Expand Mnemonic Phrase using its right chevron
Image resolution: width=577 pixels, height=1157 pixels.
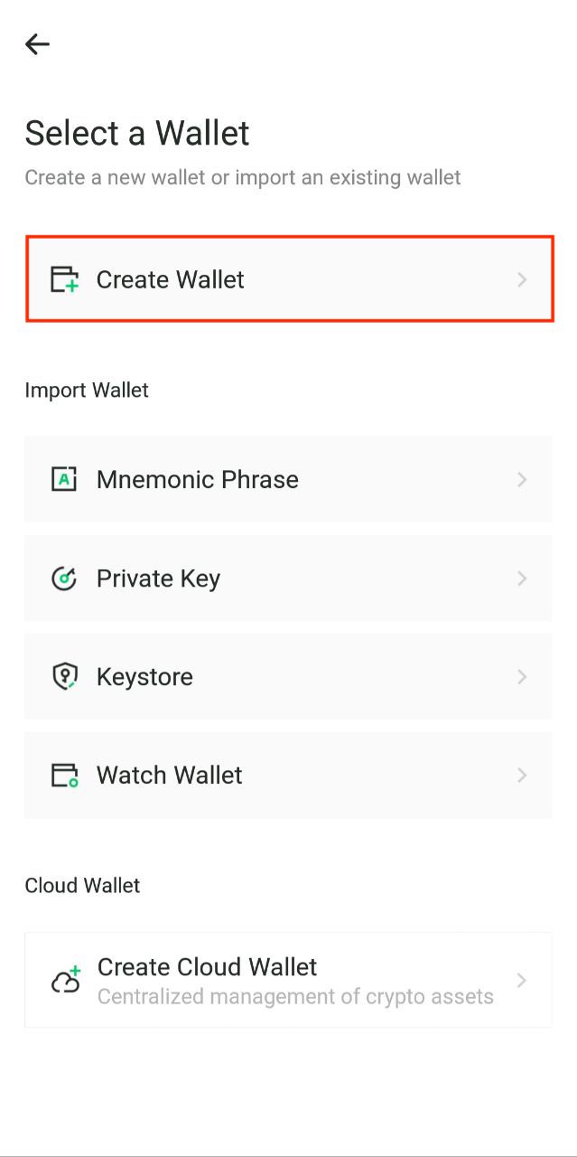522,479
